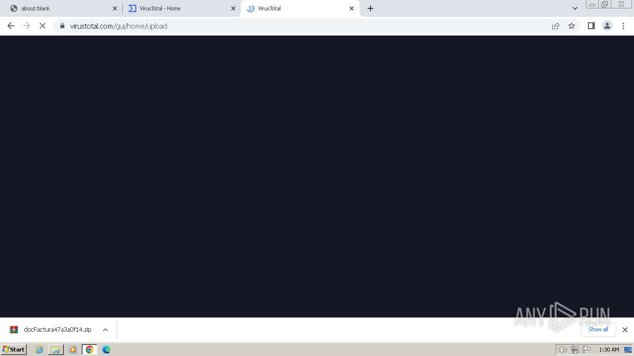Screen dimensions: 634x356
Task: Show all downloads
Action: tap(598, 329)
